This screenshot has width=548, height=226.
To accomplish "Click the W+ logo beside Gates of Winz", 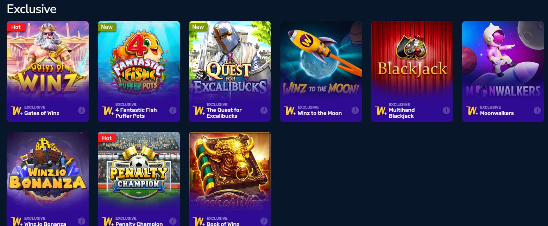I will (x=16, y=111).
